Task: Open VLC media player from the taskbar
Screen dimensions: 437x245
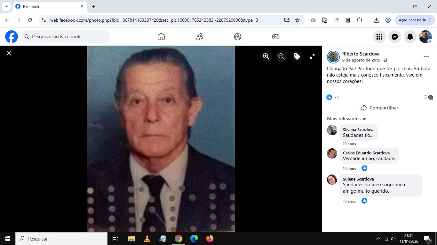Action: click(x=147, y=239)
